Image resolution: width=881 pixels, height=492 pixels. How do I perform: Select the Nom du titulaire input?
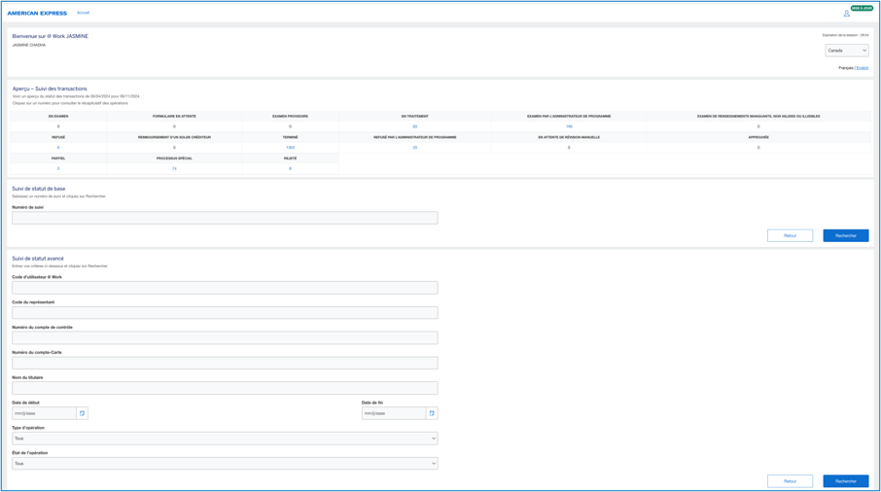pos(225,388)
